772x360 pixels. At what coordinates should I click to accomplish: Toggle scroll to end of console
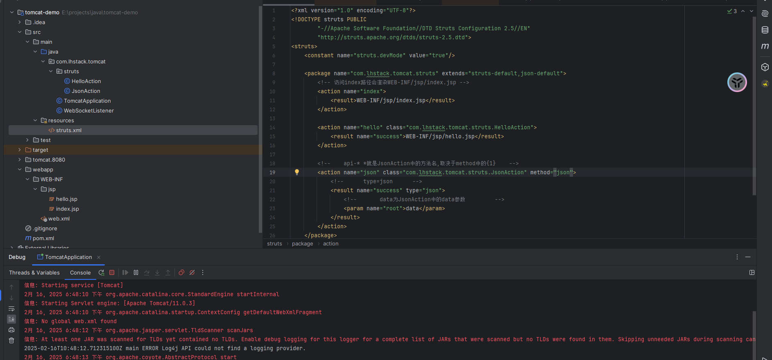click(11, 319)
